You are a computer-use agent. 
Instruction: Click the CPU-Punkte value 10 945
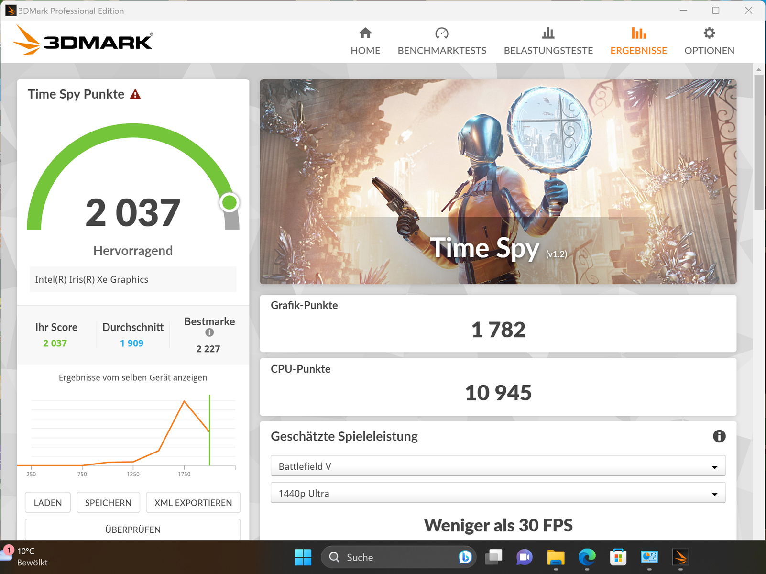click(x=498, y=393)
